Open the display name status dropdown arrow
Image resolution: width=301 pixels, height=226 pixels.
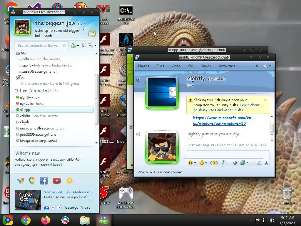click(x=85, y=24)
